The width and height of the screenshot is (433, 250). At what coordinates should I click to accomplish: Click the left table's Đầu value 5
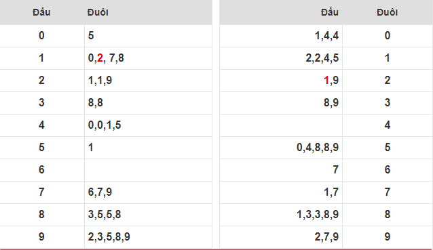point(41,148)
